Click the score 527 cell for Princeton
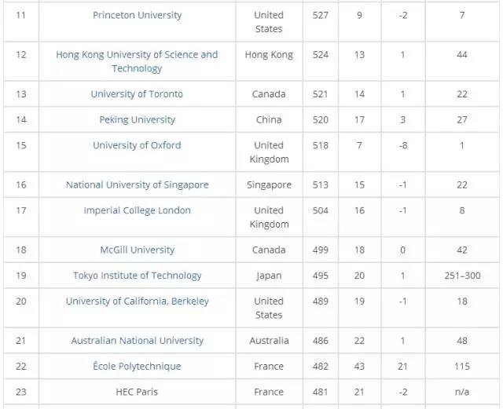The image size is (503, 409). pos(320,16)
